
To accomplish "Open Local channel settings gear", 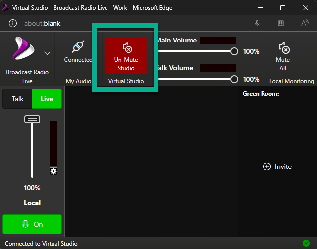I will (53, 171).
